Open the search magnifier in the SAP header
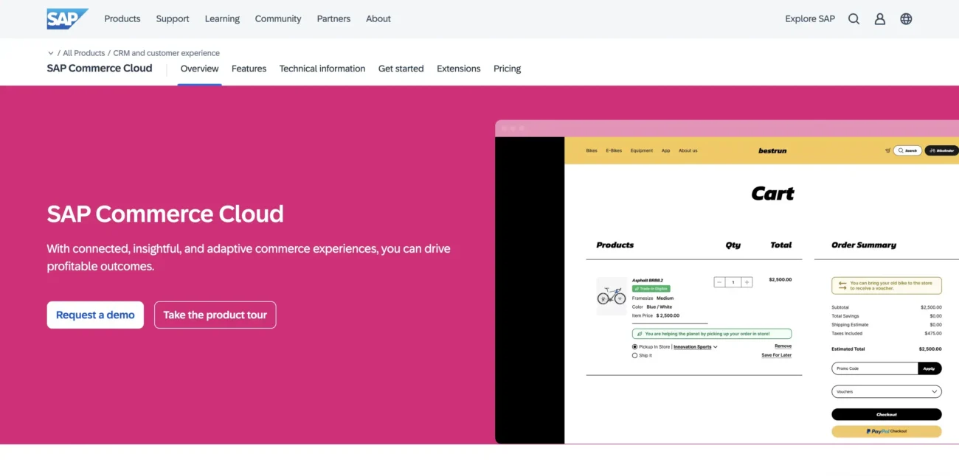 click(x=854, y=18)
